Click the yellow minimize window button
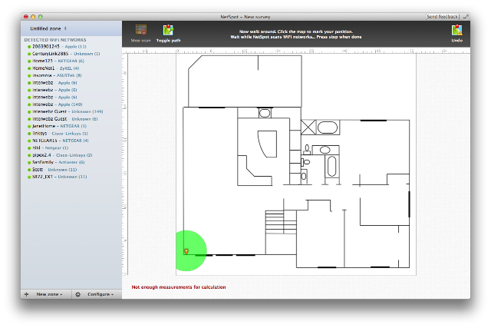 click(x=33, y=17)
